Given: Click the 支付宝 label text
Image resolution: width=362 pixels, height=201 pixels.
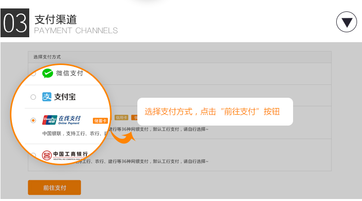Looking at the screenshot, I should (65, 97).
